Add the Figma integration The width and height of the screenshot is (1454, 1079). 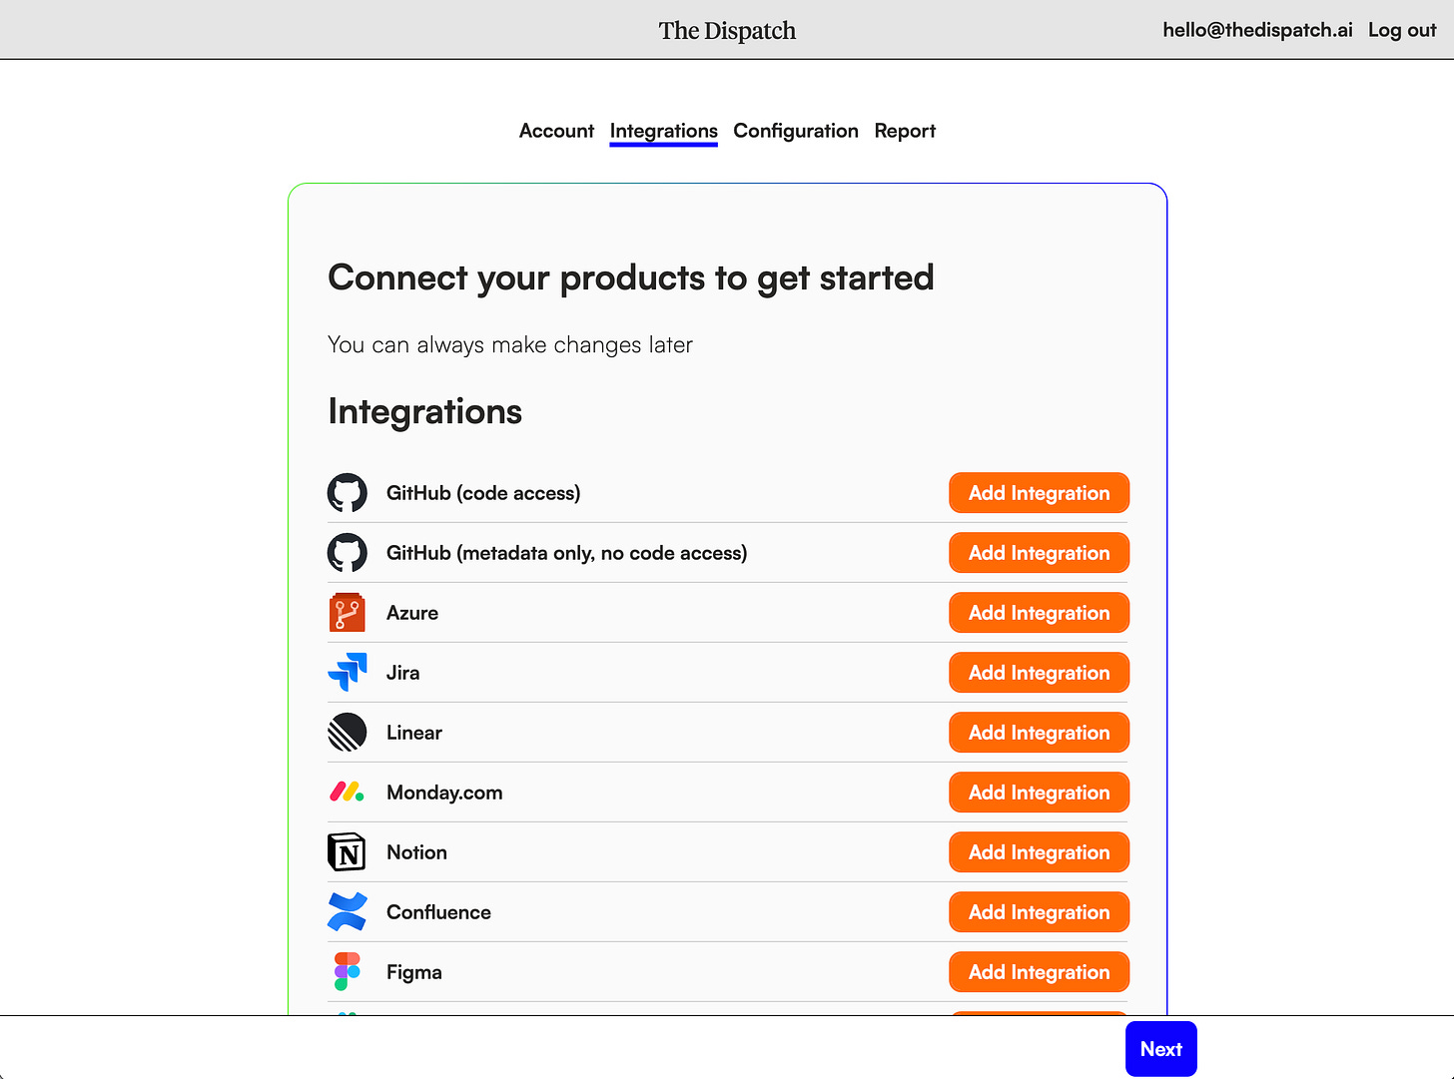1039,972
